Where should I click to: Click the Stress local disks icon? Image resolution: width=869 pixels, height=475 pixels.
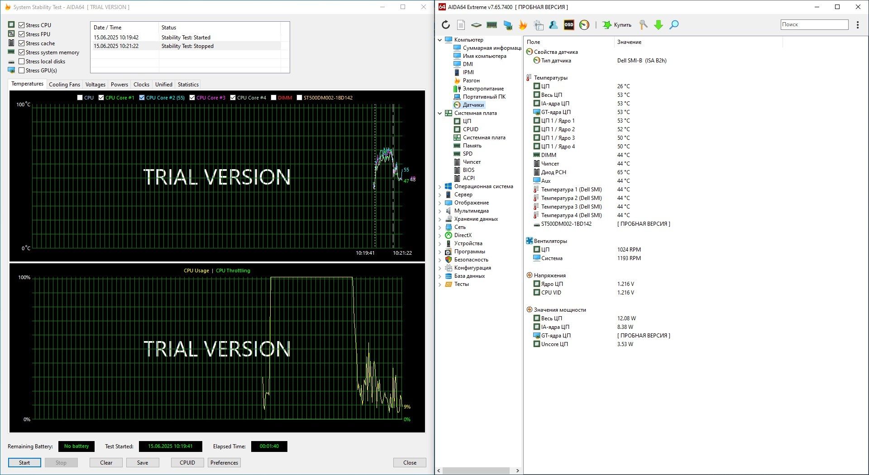click(x=11, y=62)
